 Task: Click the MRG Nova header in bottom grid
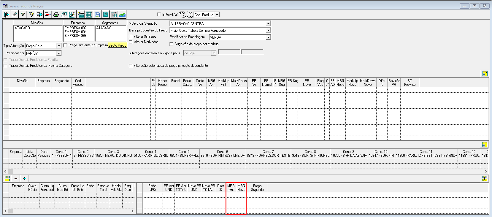241,188
